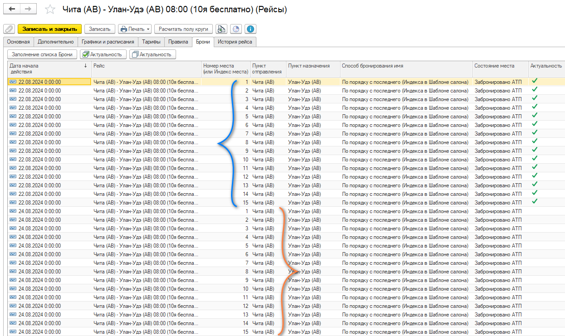565x336 pixels.
Task: Select seat 15 cell for 24.08.2024
Action: [x=226, y=332]
